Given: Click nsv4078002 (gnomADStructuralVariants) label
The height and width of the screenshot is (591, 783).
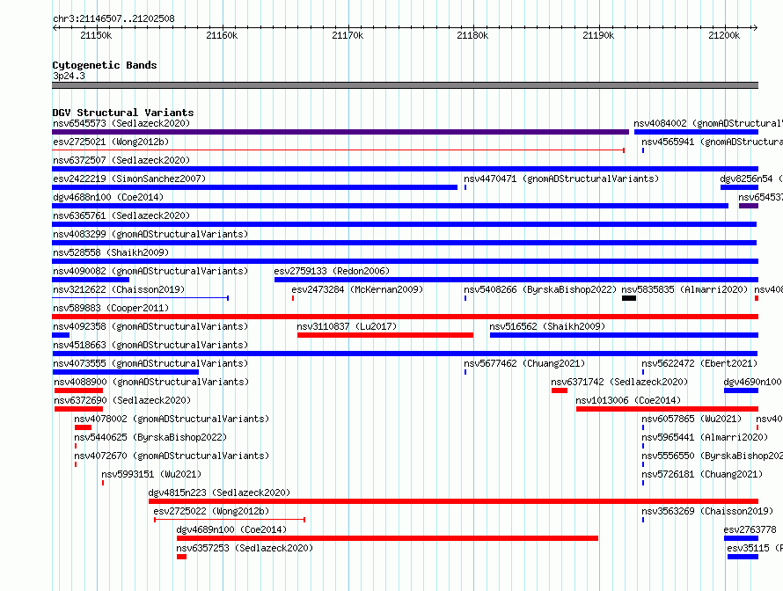Looking at the screenshot, I should coord(172,419).
